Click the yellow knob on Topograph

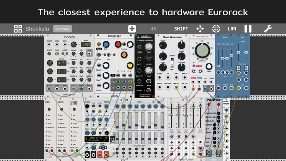[x=130, y=65]
